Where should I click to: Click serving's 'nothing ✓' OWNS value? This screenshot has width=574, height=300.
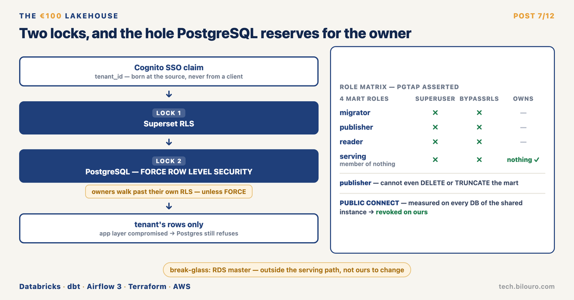(x=523, y=160)
